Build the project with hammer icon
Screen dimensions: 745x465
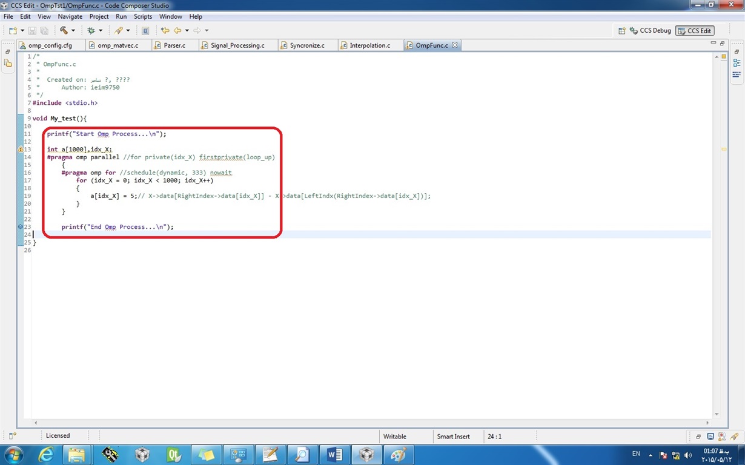[64, 30]
